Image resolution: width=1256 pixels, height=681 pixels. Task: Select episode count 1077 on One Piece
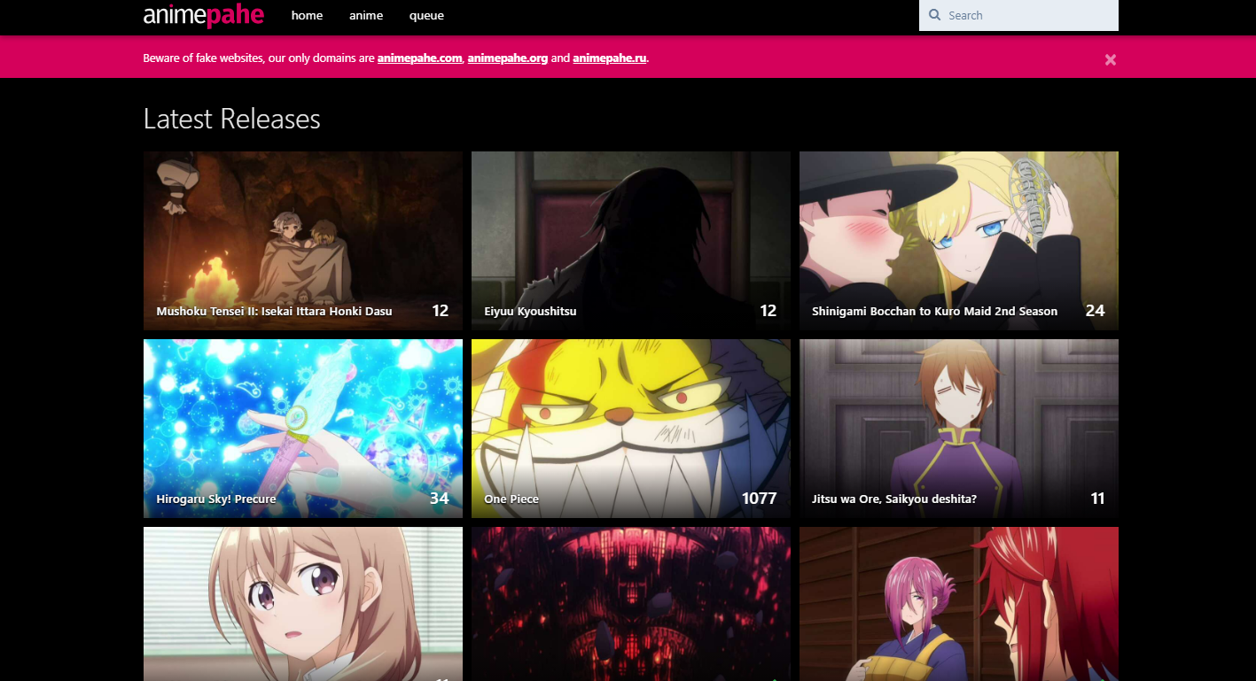(758, 499)
